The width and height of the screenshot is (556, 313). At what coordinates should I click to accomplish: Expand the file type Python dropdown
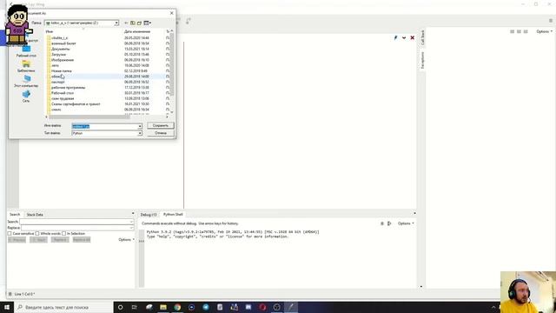tap(140, 133)
